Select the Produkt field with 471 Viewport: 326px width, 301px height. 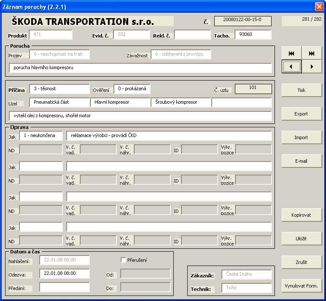pos(51,35)
